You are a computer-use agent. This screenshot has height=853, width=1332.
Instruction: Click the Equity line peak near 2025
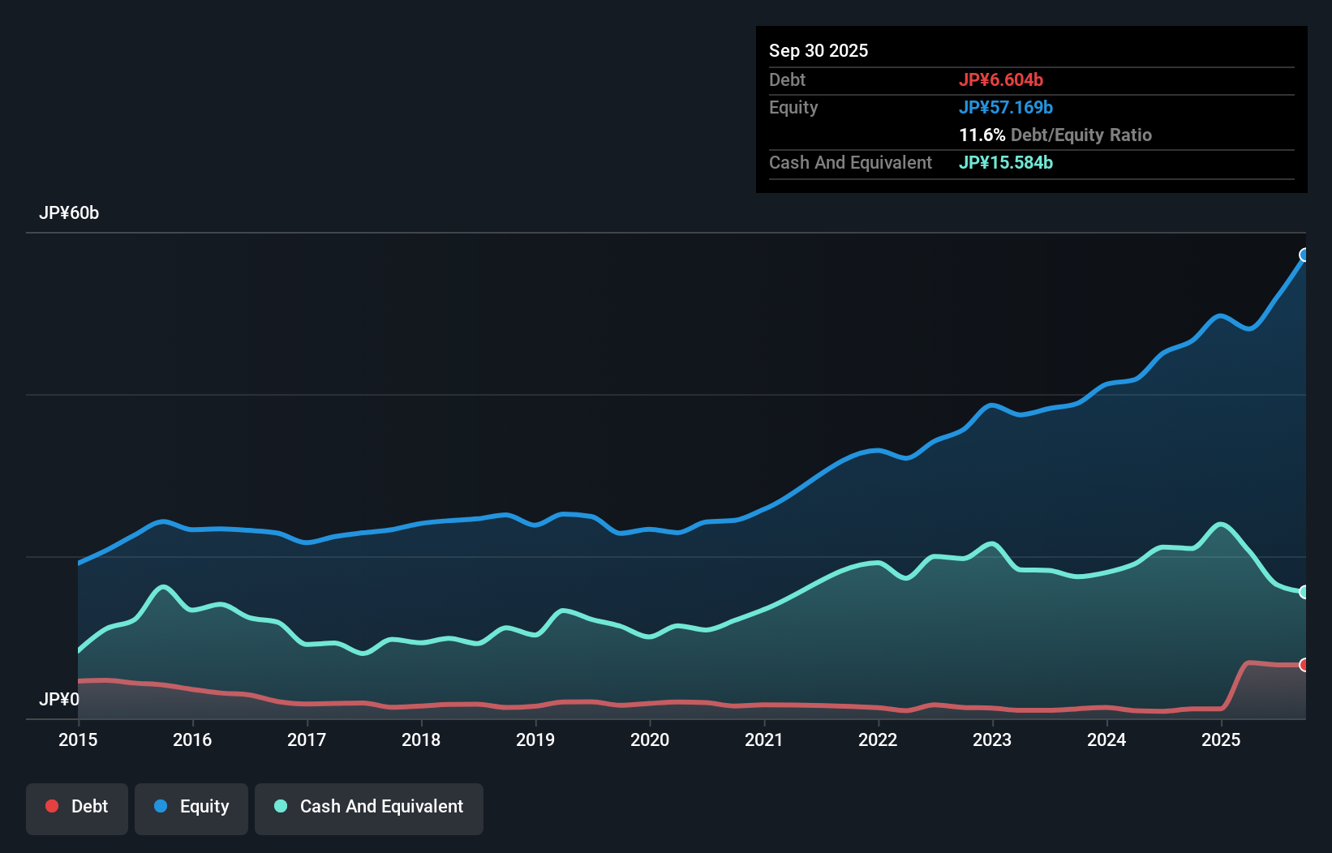tap(1221, 314)
